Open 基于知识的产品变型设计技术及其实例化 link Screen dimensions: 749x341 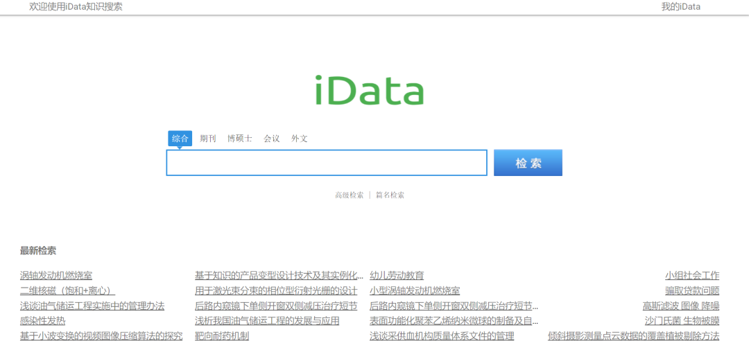coord(279,276)
